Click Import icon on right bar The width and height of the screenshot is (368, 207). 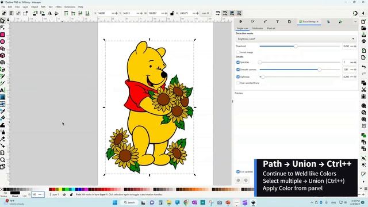pyautogui.click(x=363, y=51)
